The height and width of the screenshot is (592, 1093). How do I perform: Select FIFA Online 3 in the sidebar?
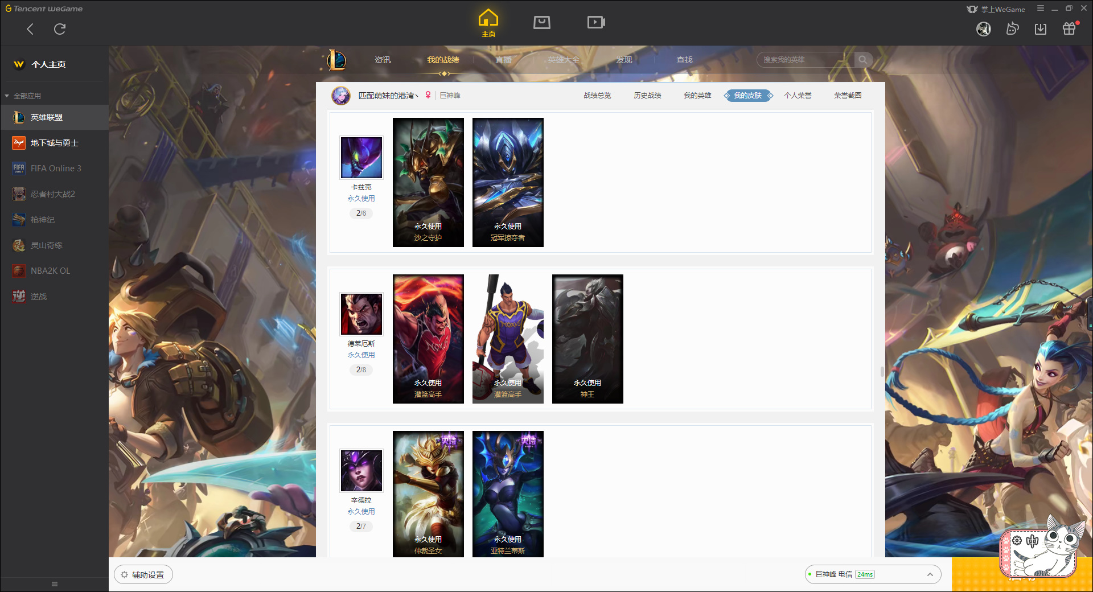click(54, 168)
